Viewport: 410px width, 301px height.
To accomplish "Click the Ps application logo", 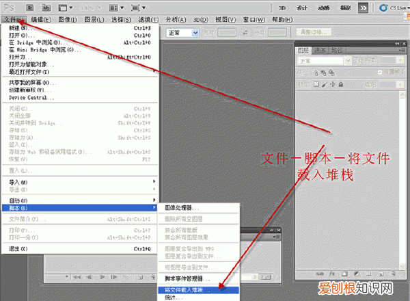I will pyautogui.click(x=9, y=8).
